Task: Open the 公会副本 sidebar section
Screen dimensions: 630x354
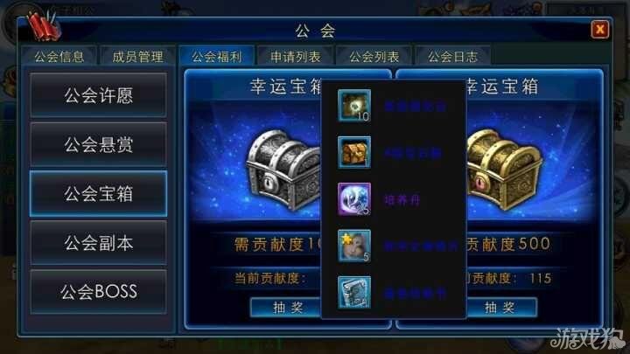Action: point(98,243)
